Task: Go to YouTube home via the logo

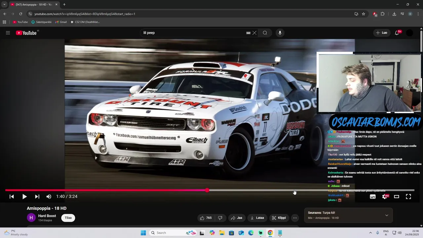Action: tap(26, 33)
